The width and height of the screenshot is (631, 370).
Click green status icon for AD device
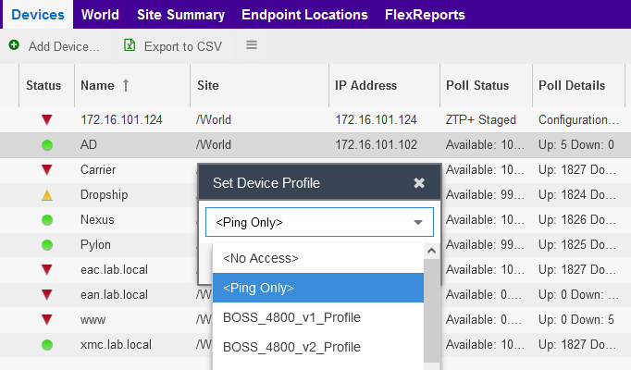[x=47, y=145]
